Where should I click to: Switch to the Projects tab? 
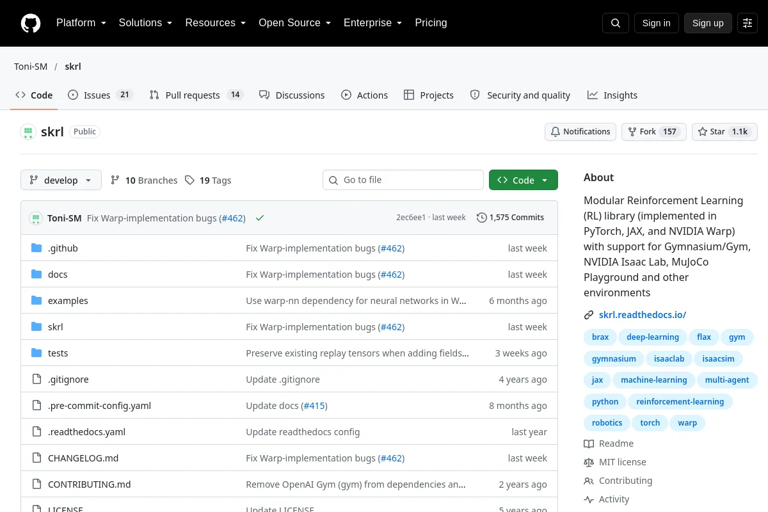click(429, 95)
